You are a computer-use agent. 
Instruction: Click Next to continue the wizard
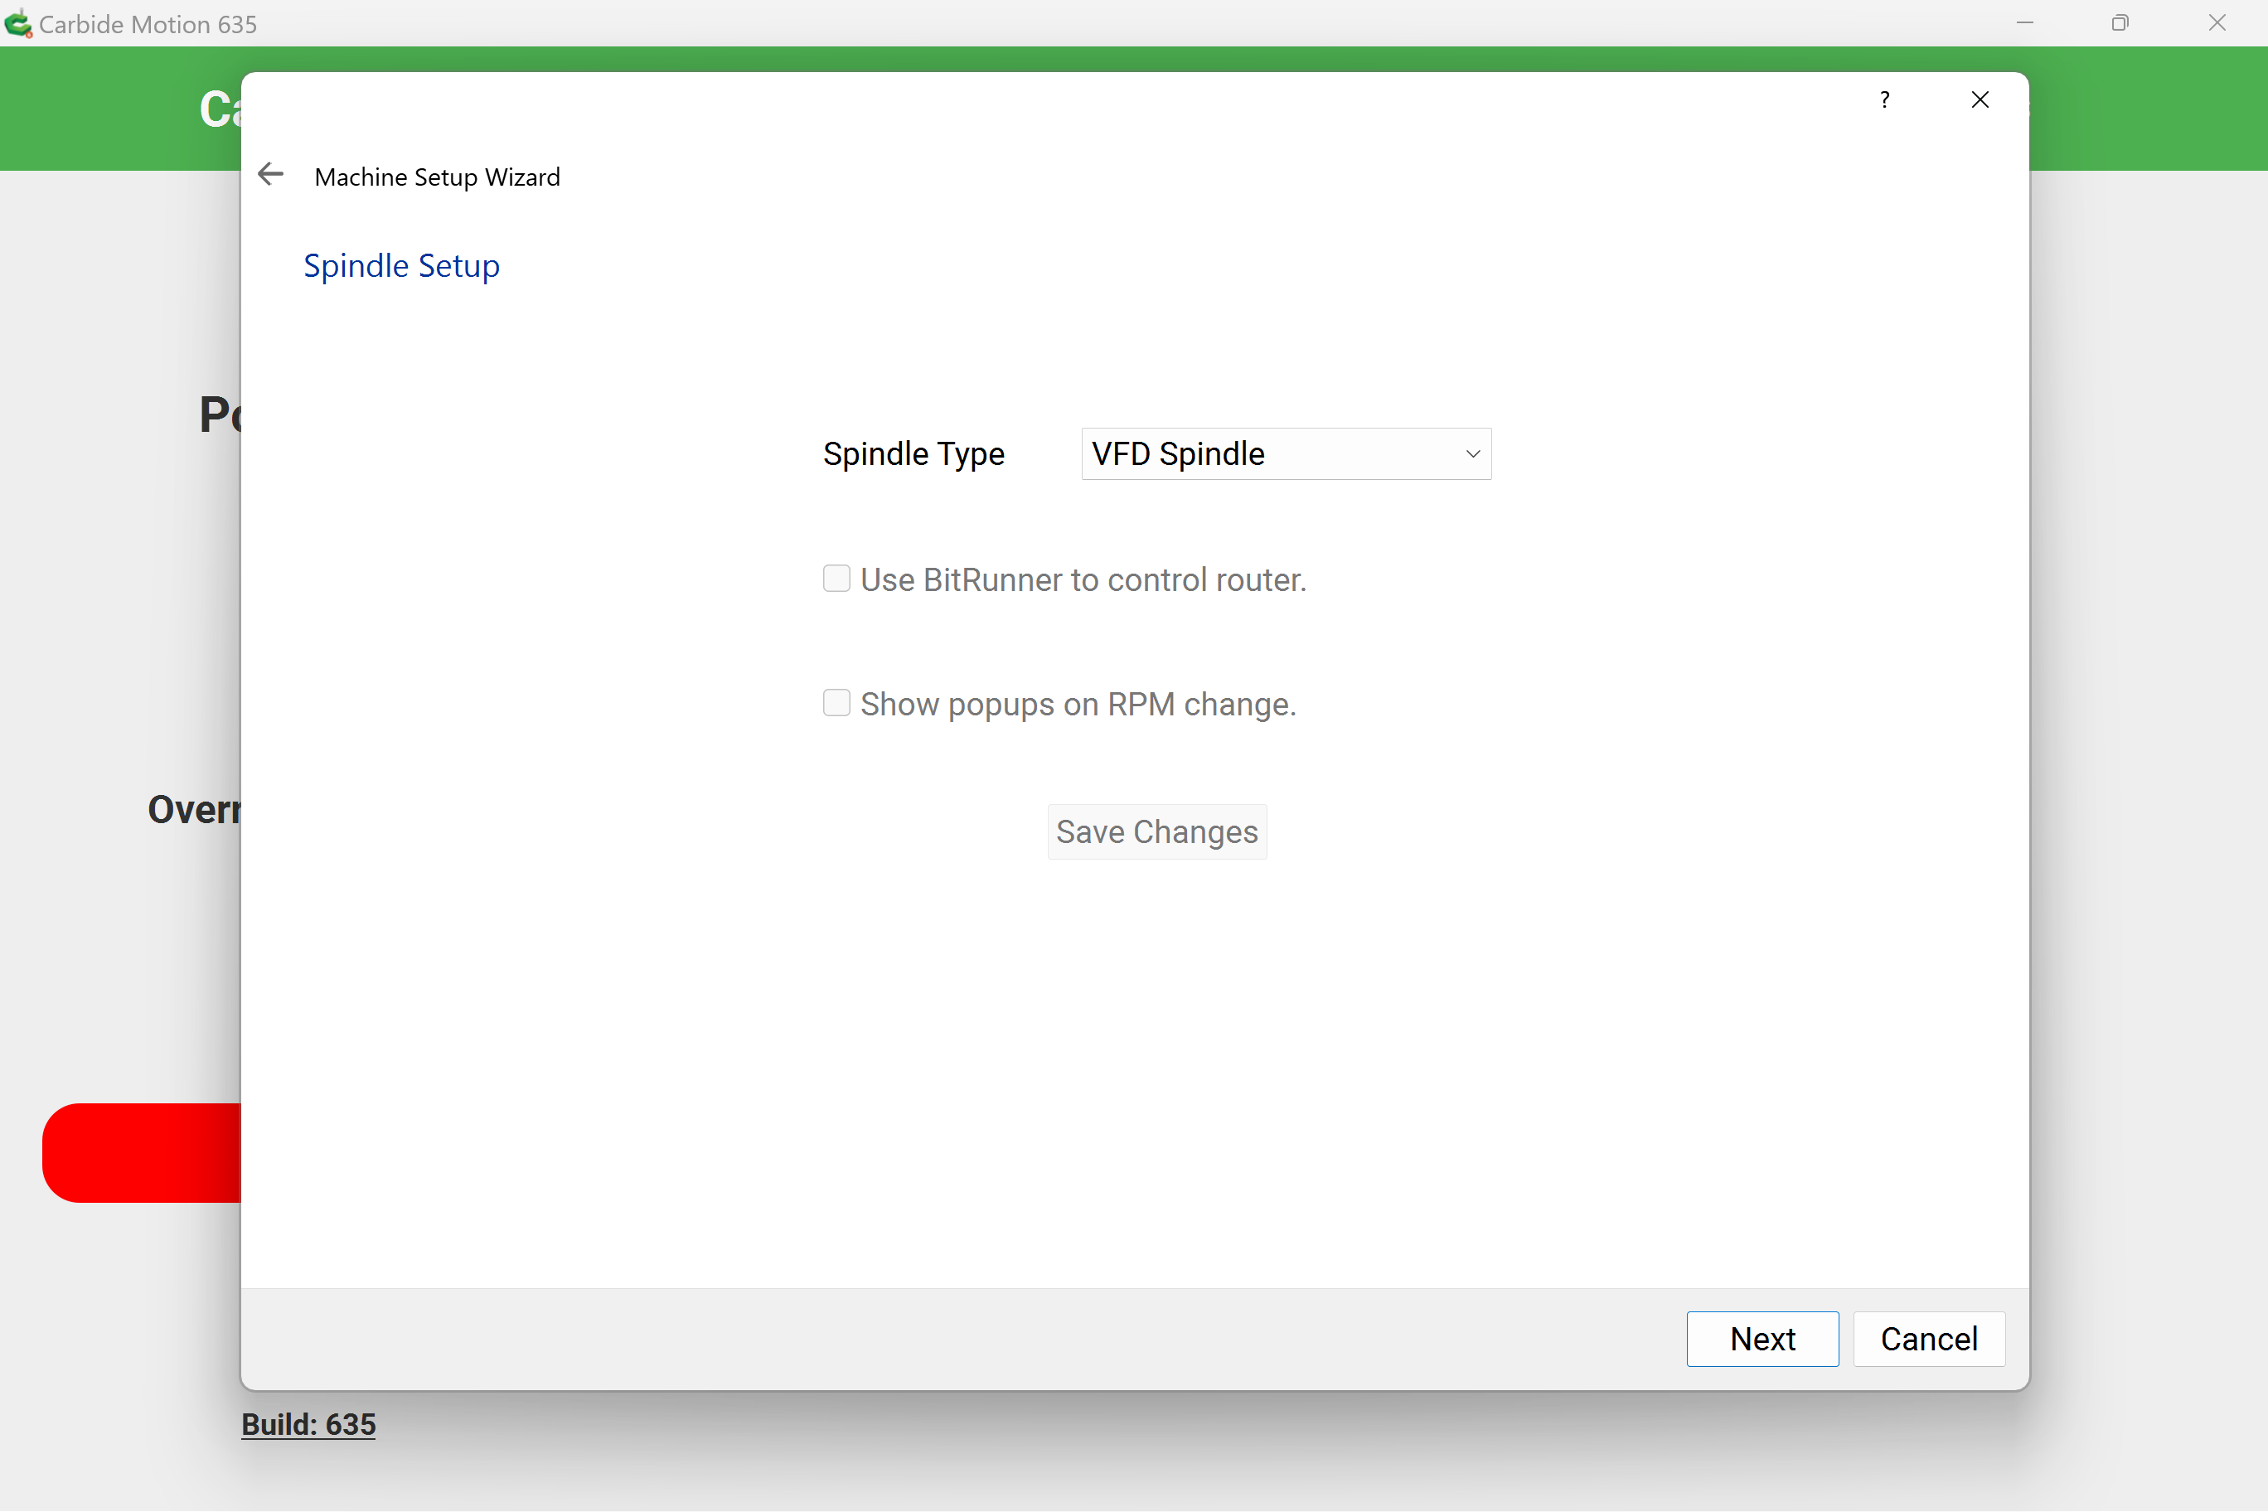1762,1339
